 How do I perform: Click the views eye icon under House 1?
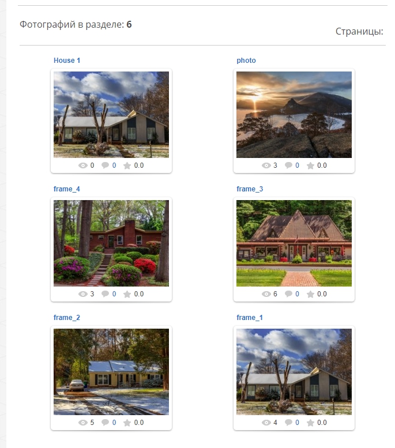coord(83,165)
